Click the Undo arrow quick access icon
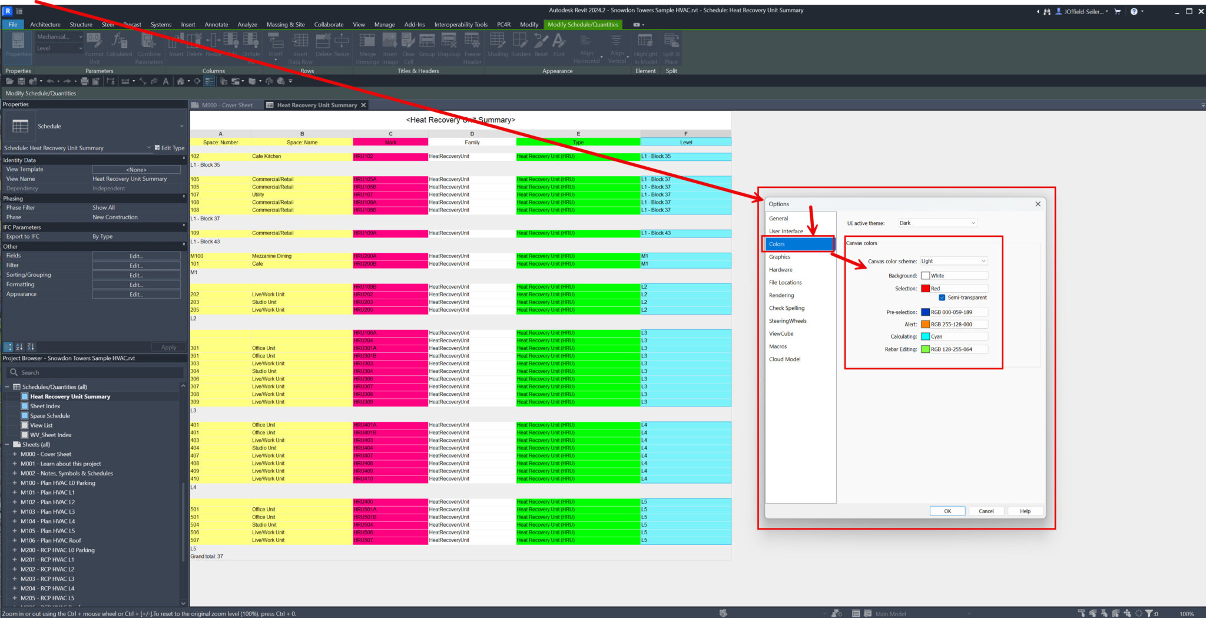 pos(51,81)
